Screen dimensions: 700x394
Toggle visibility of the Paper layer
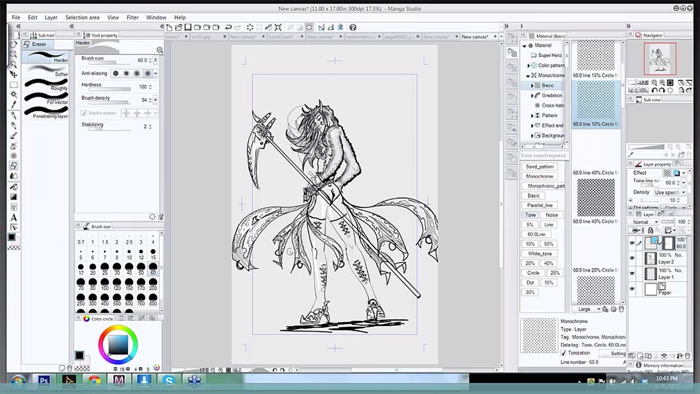[632, 289]
